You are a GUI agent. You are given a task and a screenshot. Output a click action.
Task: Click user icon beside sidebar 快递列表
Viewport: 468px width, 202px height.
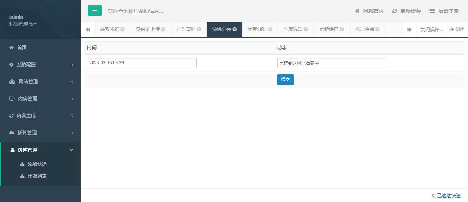(22, 176)
